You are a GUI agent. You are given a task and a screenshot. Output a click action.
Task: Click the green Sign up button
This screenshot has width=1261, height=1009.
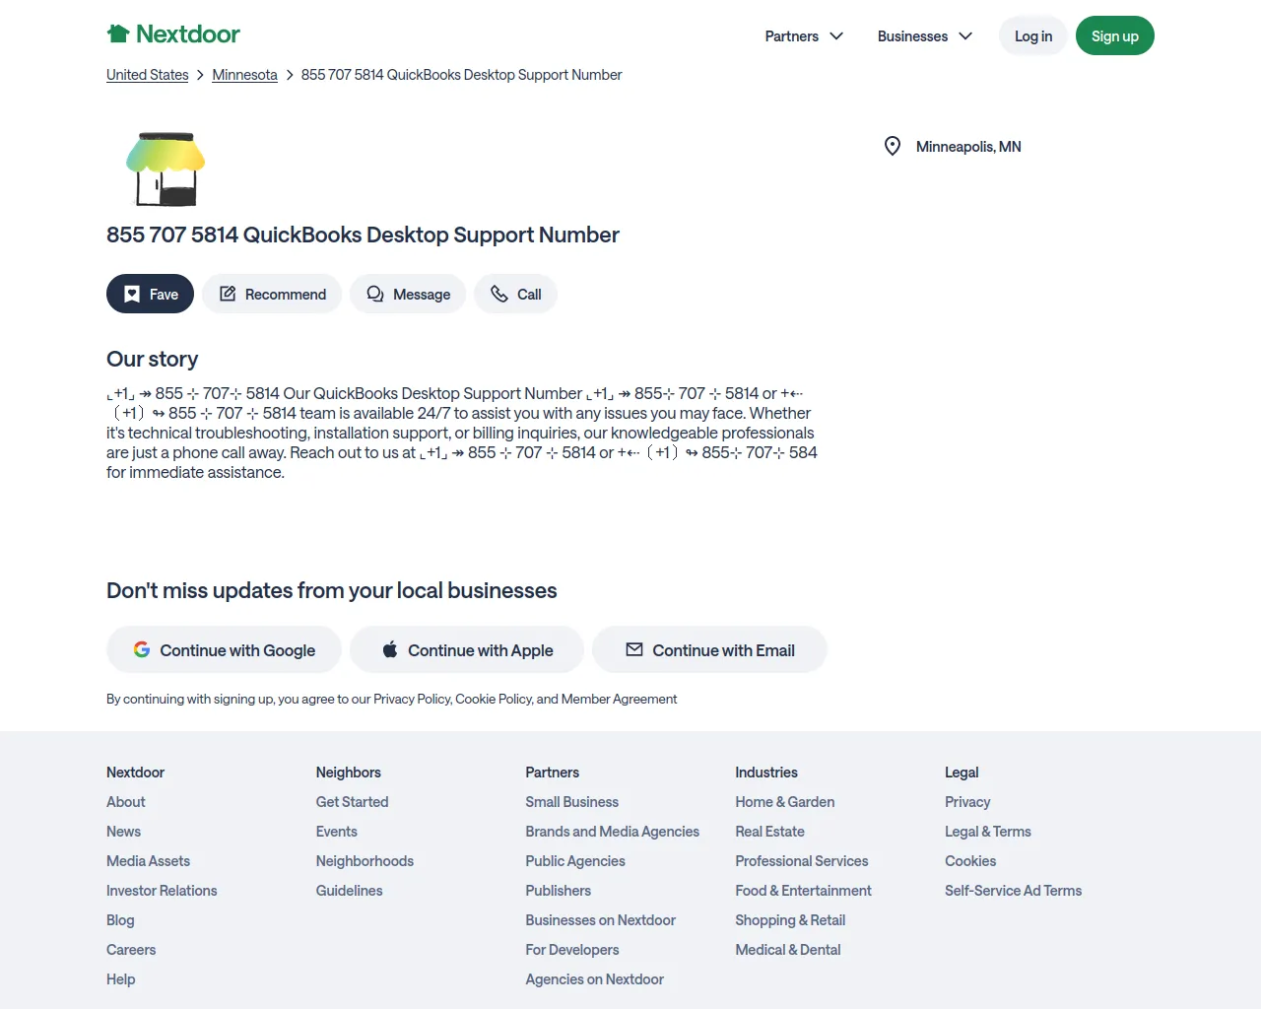point(1115,35)
